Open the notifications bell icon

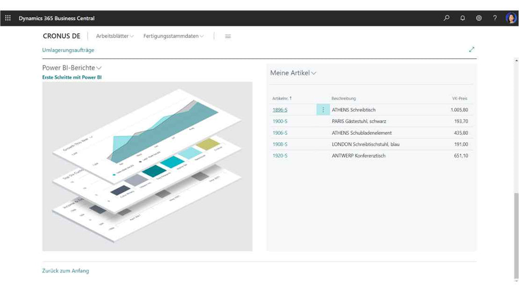[462, 18]
